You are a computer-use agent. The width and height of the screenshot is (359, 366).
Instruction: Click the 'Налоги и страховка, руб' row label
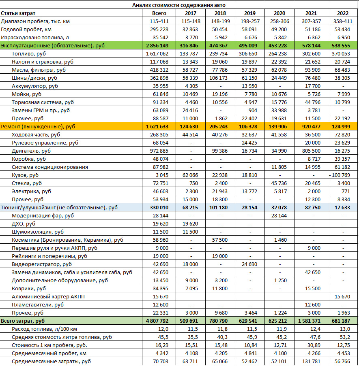coord(43,62)
